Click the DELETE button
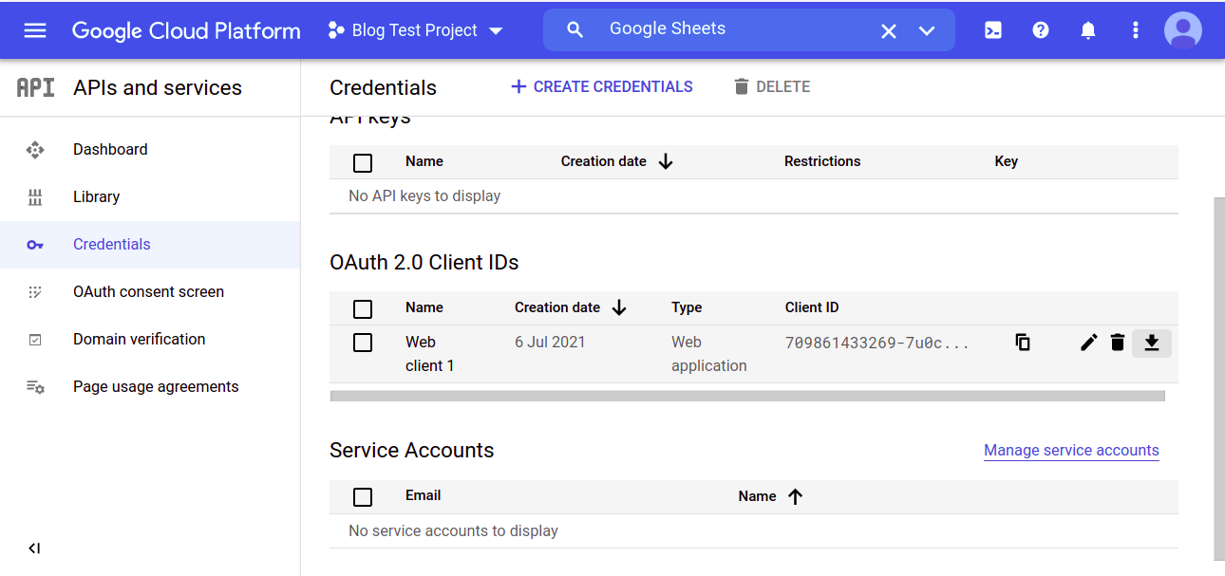Viewport: 1225px width, 576px height. click(771, 86)
